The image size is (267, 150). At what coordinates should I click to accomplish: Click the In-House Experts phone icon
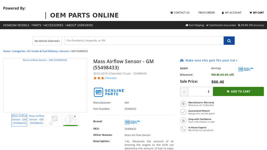[x=183, y=129]
